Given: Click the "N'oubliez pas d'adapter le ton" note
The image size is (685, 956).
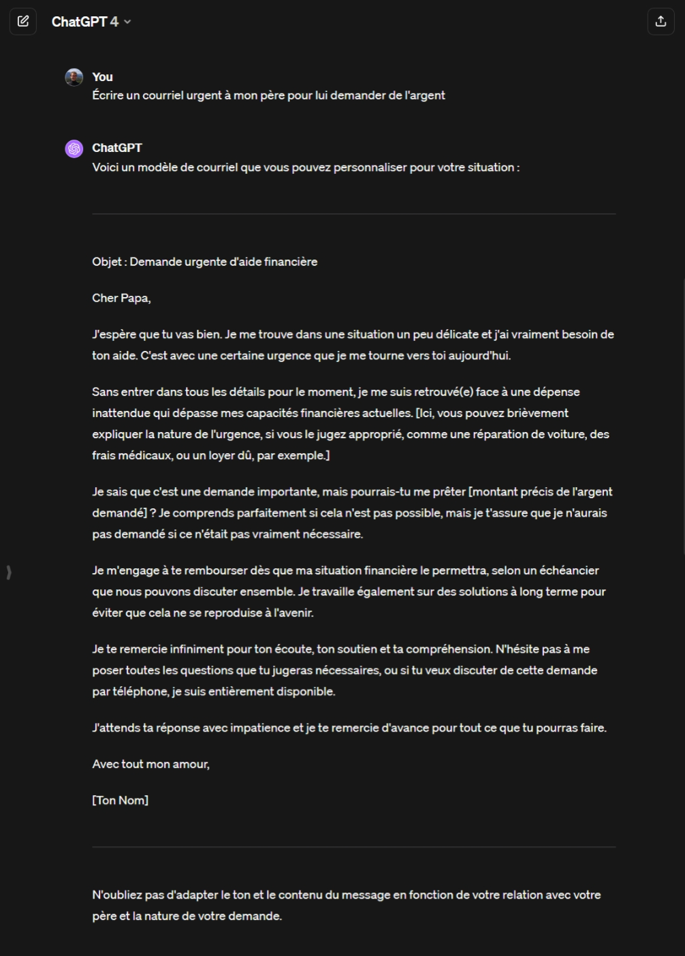Looking at the screenshot, I should (x=346, y=905).
